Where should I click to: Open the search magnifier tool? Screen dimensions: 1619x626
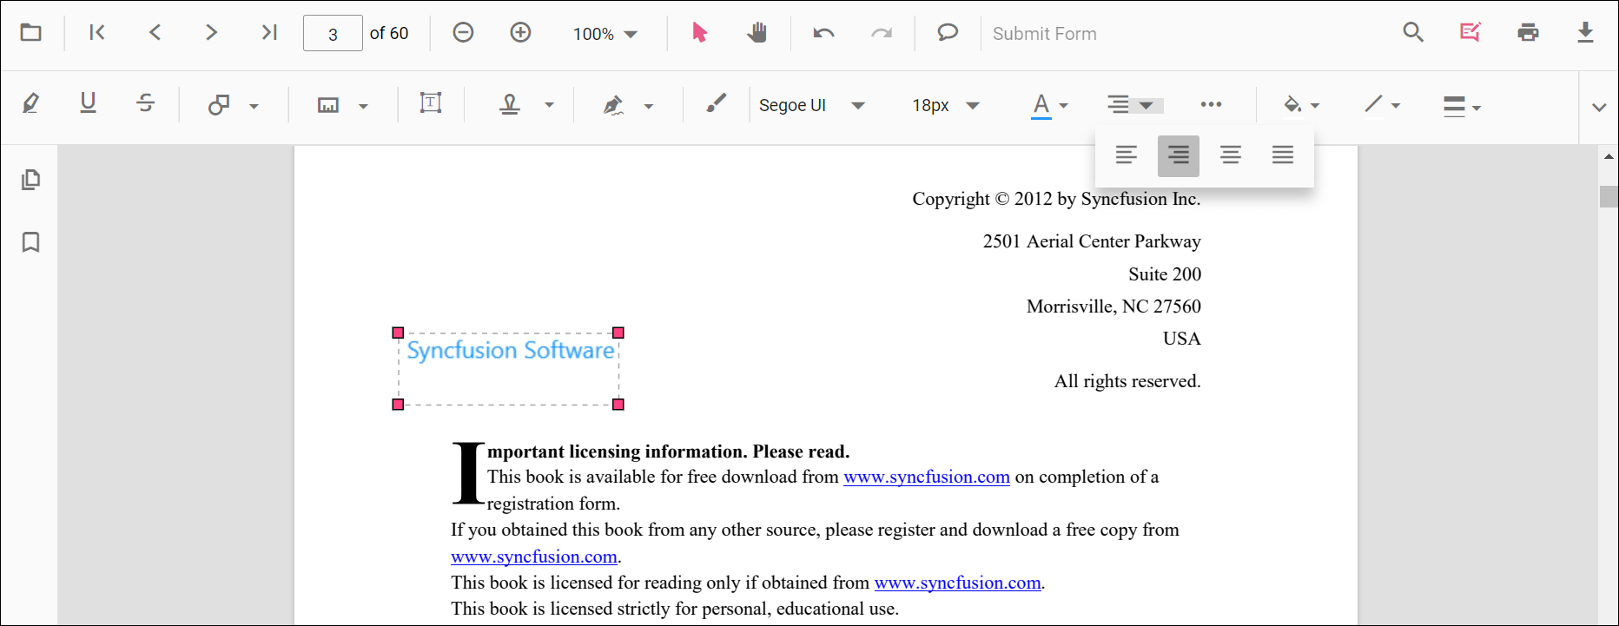tap(1413, 33)
